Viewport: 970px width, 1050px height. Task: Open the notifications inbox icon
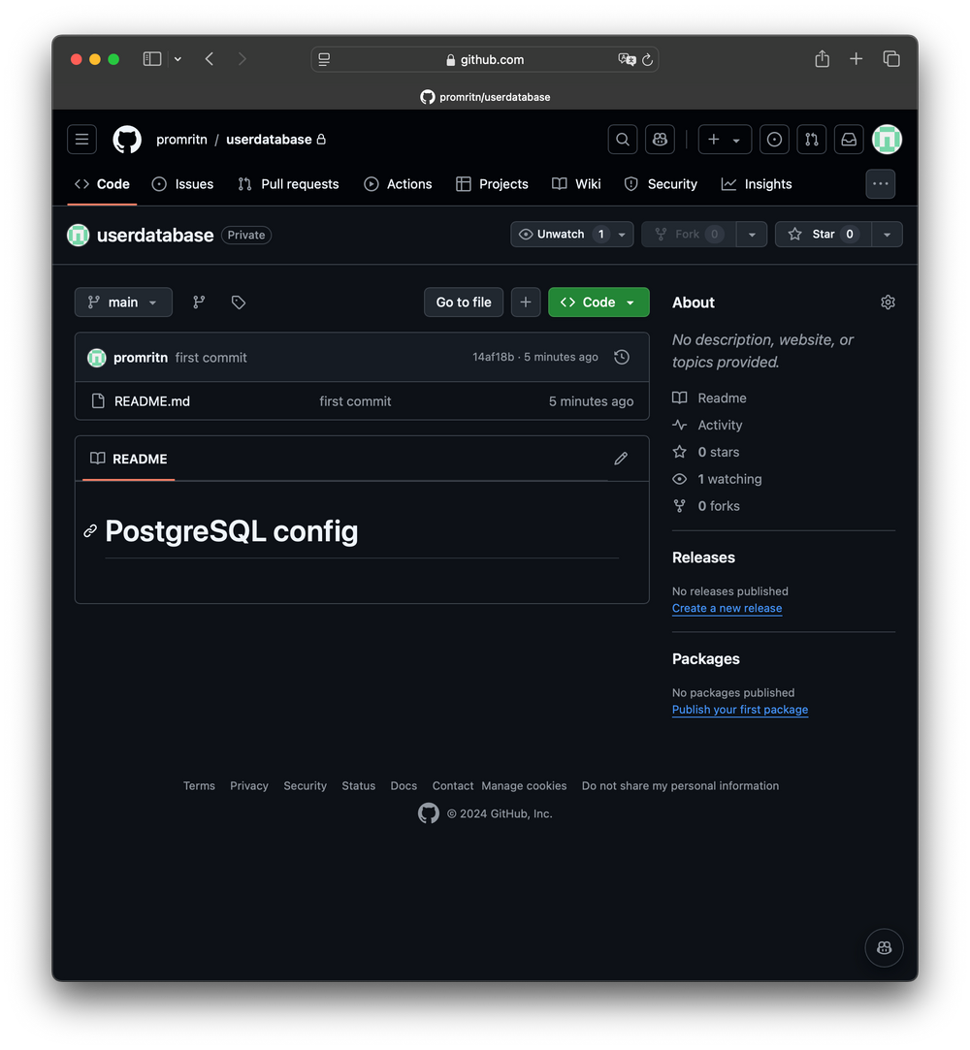tap(849, 140)
